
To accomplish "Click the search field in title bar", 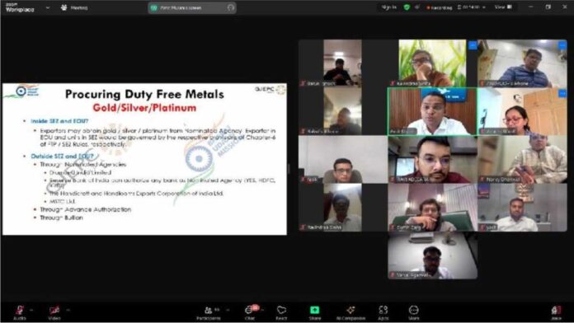I will (192, 7).
